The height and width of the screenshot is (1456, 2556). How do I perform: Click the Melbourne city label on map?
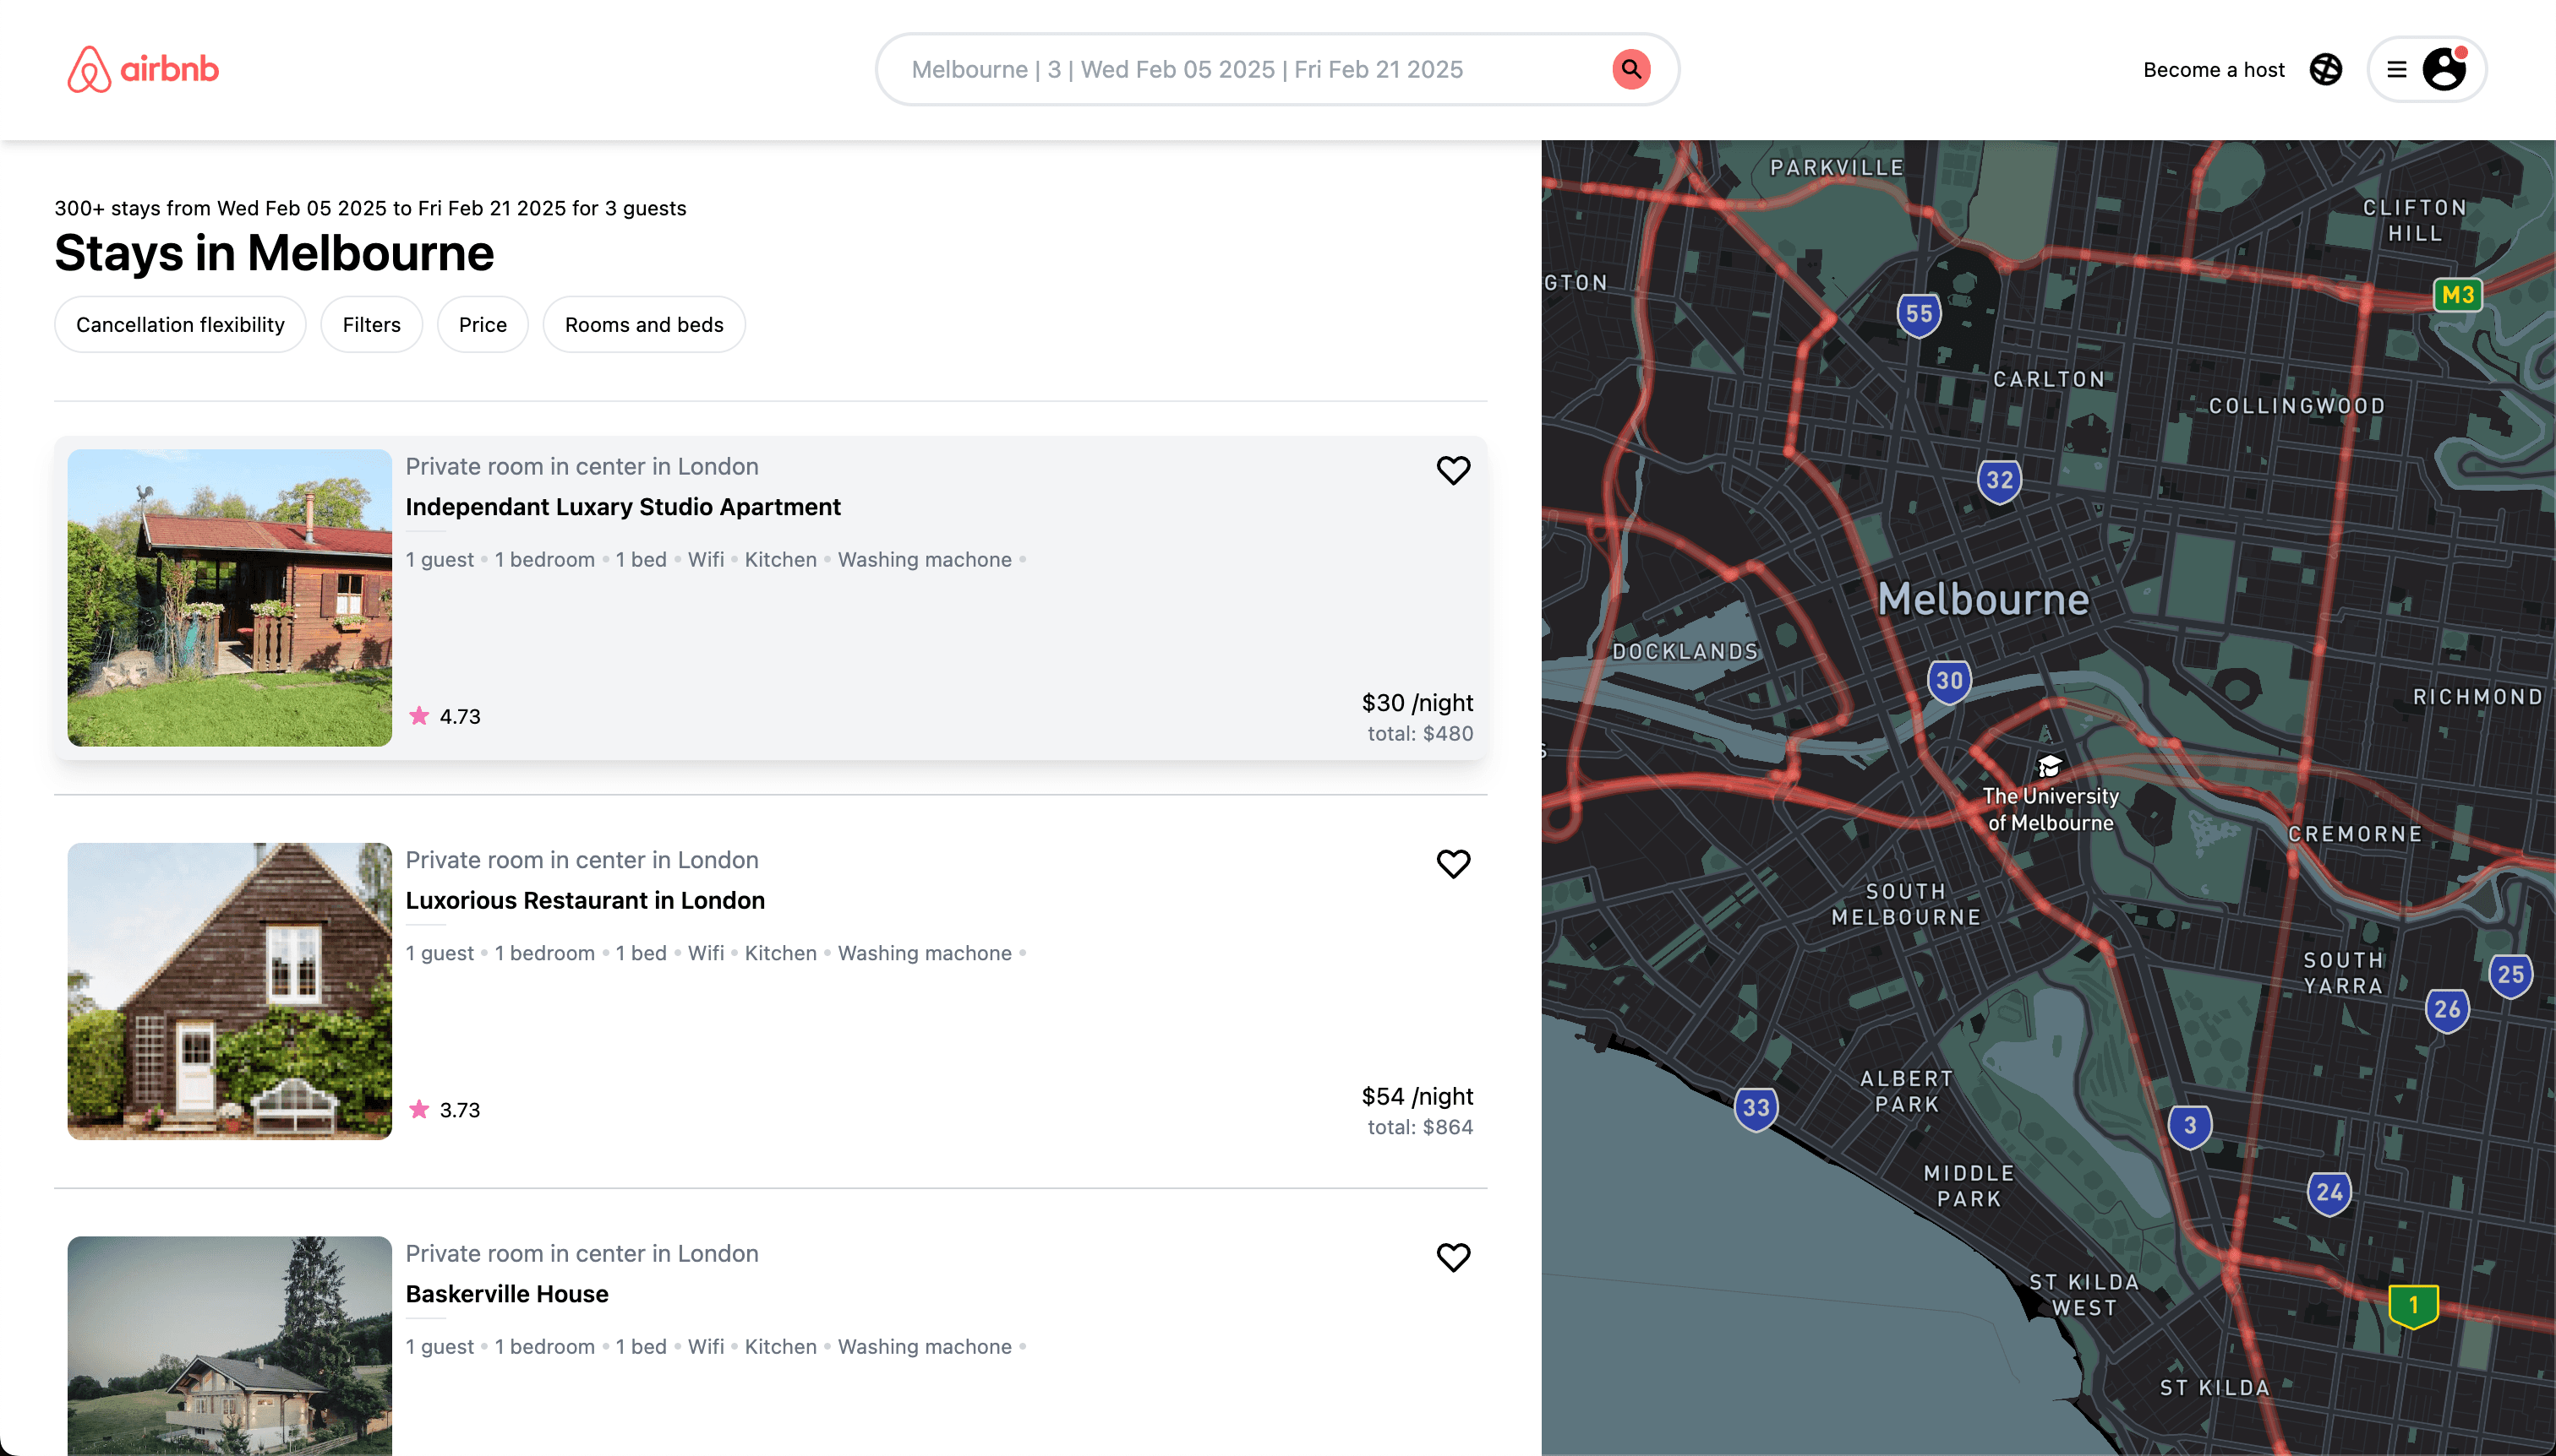tap(1983, 599)
